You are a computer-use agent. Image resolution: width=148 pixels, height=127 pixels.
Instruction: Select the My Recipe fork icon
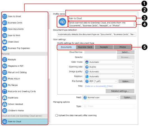(4, 85)
